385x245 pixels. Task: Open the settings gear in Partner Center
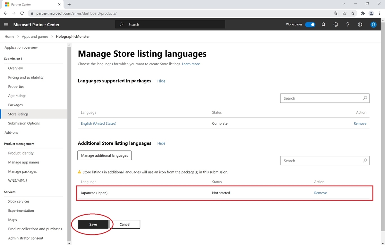360,25
